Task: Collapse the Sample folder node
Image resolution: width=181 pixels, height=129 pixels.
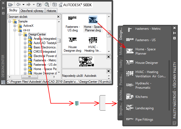Action: tap(10, 21)
